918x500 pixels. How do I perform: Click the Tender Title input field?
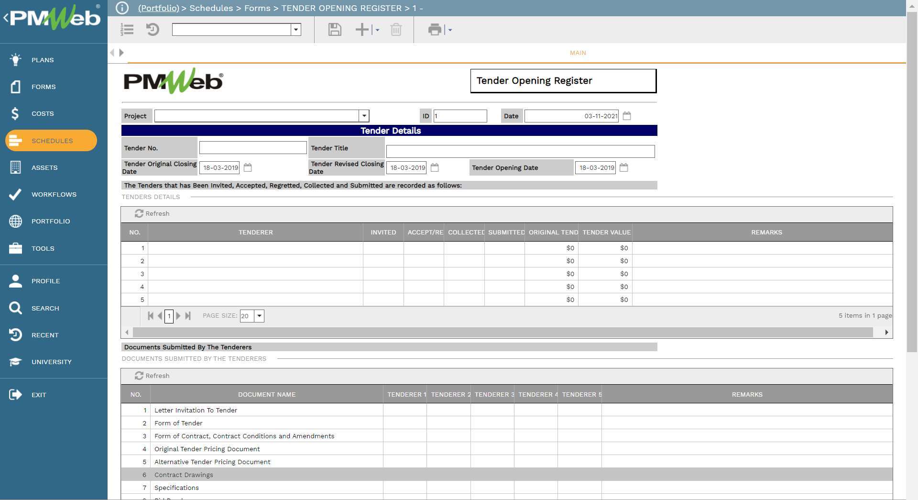[x=520, y=151]
